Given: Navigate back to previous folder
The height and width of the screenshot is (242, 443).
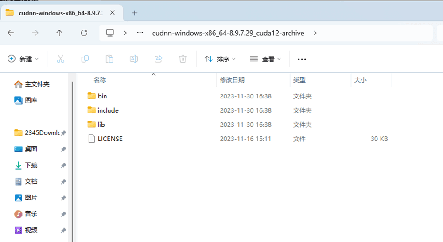Looking at the screenshot, I should click(x=11, y=33).
